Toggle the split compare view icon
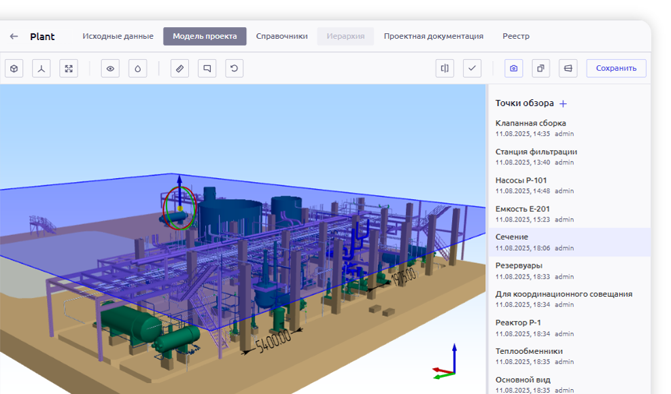 (445, 69)
